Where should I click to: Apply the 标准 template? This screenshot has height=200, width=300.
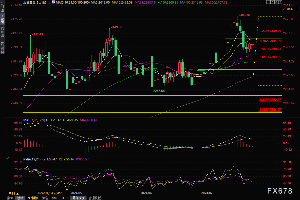click(45, 198)
